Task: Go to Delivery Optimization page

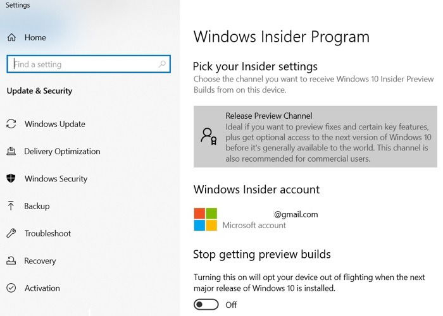Action: click(62, 152)
